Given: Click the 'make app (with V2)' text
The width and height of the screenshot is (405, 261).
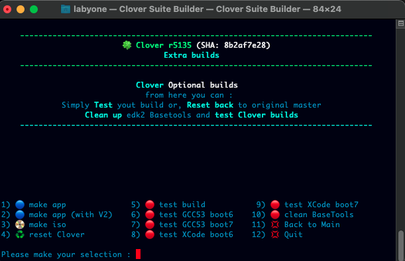Looking at the screenshot, I should (70, 215).
